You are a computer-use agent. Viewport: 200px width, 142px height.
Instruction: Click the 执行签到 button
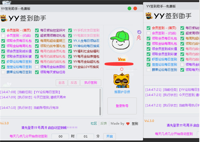pyautogui.click(x=91, y=83)
